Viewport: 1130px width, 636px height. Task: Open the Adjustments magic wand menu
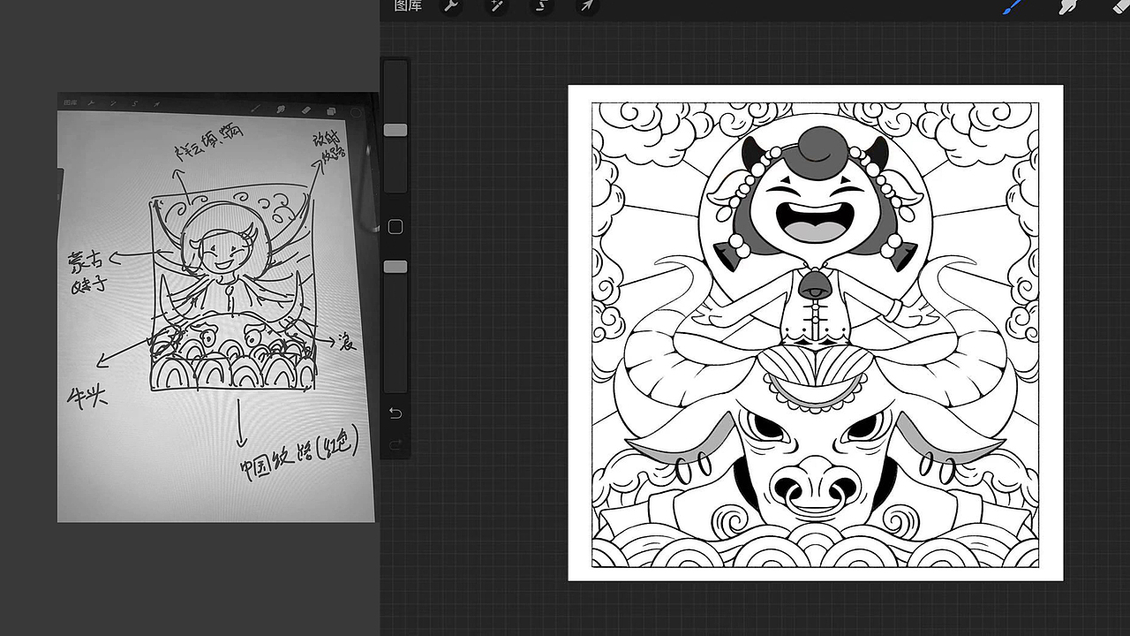[x=498, y=6]
